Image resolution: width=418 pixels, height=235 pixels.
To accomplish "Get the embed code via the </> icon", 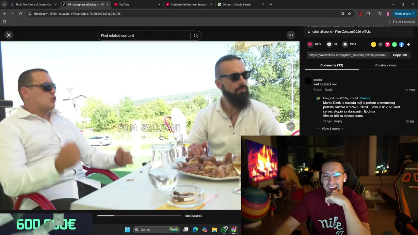I will (380, 44).
